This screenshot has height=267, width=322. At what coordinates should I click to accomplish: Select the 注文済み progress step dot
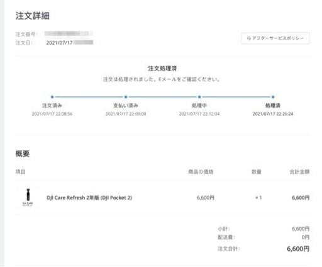pyautogui.click(x=52, y=97)
